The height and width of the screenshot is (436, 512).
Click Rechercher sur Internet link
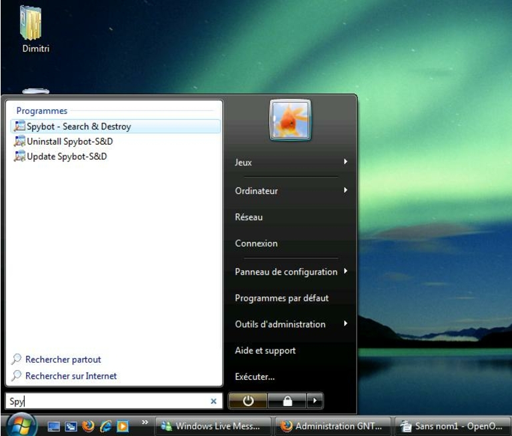click(x=71, y=376)
